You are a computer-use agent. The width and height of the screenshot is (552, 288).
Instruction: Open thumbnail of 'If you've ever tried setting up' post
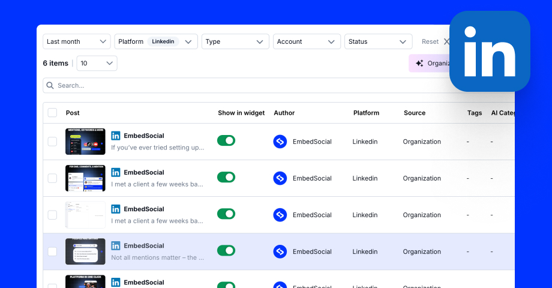pyautogui.click(x=85, y=142)
